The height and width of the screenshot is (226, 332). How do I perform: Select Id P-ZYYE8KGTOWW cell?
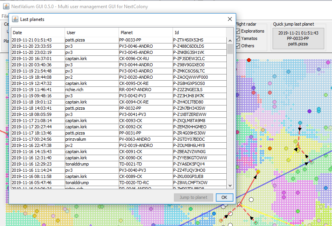[x=200, y=158]
